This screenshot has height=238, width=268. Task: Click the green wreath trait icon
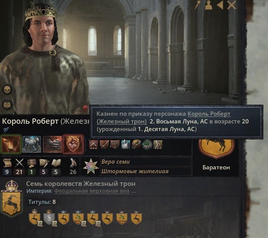click(x=147, y=144)
